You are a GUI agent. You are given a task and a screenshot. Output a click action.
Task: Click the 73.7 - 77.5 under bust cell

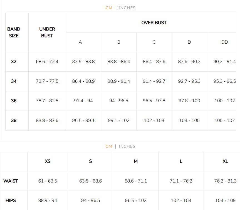tap(47, 81)
